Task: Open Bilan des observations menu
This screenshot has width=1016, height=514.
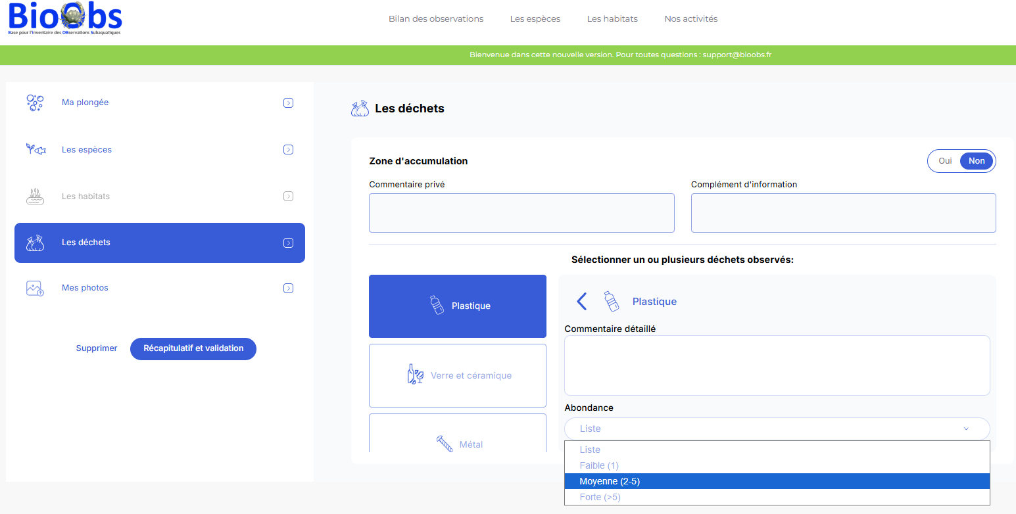Action: pyautogui.click(x=435, y=19)
